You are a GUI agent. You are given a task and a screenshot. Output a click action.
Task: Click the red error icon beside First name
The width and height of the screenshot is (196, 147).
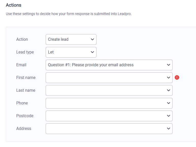click(177, 77)
